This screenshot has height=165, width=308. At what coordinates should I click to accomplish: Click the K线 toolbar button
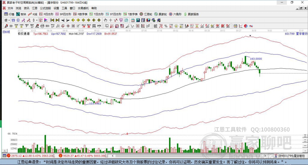pyautogui.click(x=32, y=14)
